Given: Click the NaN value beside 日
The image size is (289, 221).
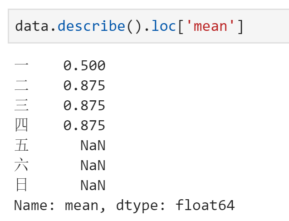Looking at the screenshot, I should [93, 185].
